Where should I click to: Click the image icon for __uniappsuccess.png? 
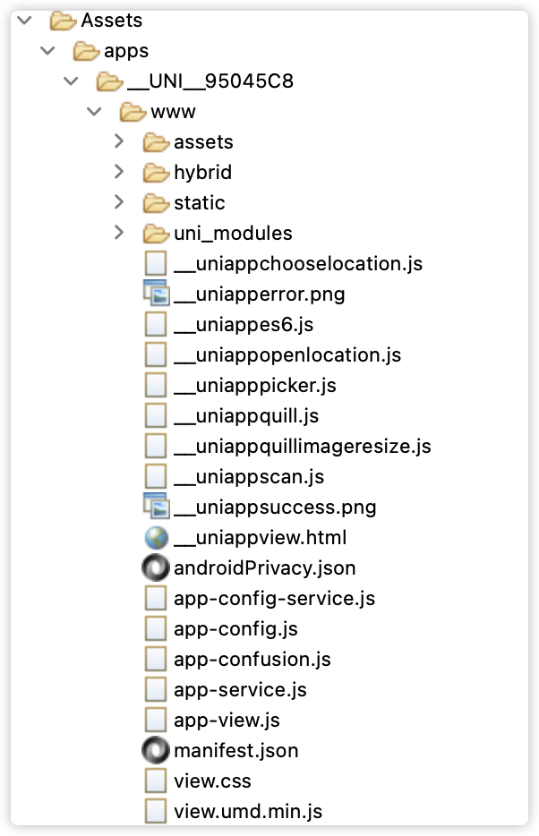(156, 508)
